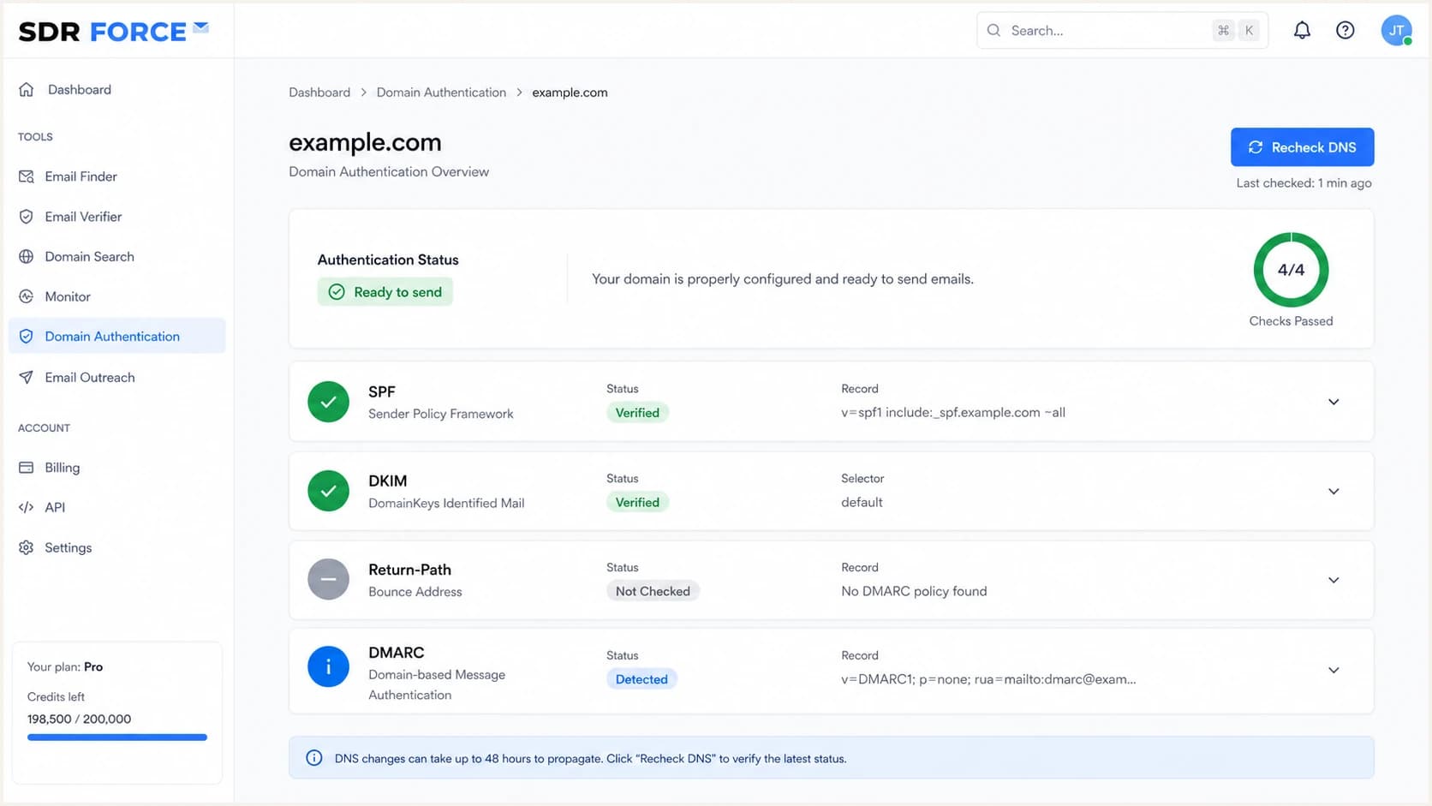Click the Return-Path gray minus icon
The height and width of the screenshot is (806, 1432).
coord(329,580)
